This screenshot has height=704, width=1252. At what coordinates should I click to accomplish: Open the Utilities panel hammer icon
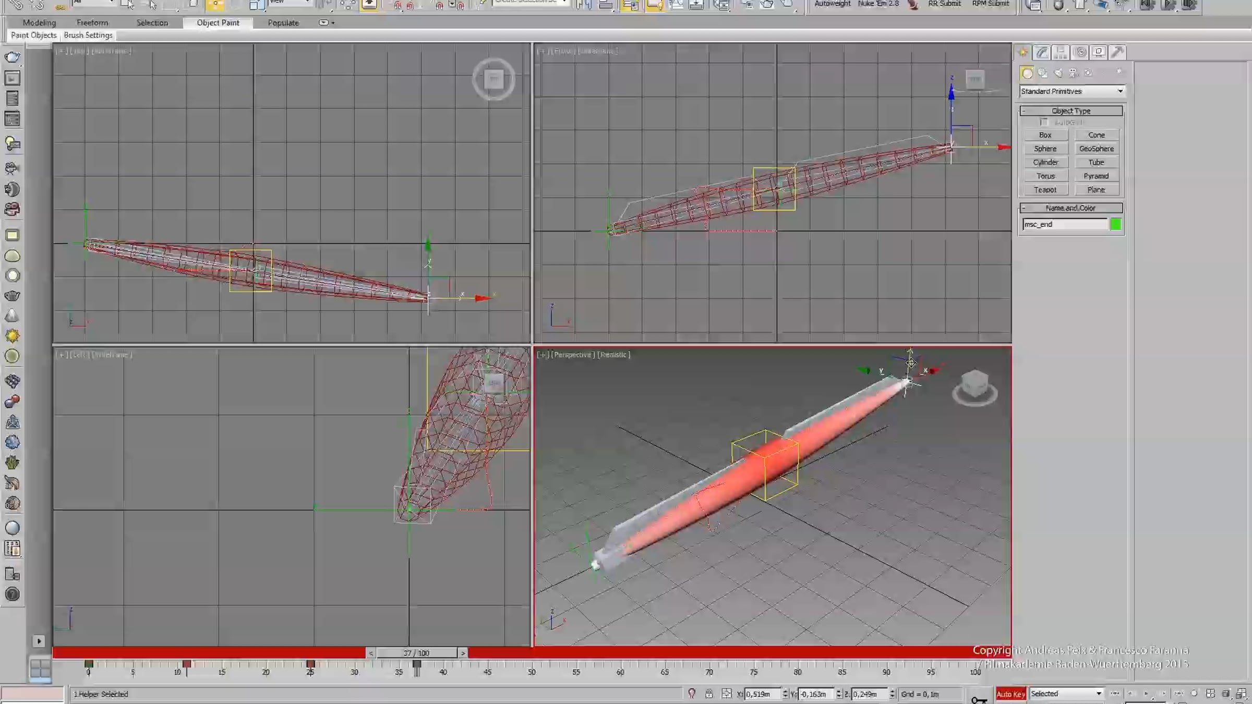click(1117, 52)
